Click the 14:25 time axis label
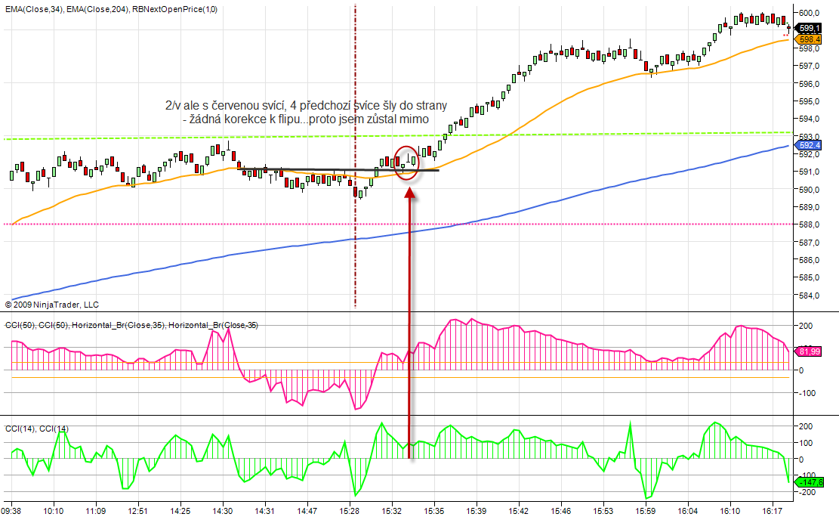 [x=180, y=511]
